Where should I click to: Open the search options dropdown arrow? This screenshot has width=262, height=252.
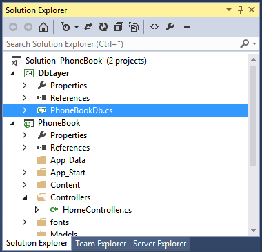click(254, 43)
